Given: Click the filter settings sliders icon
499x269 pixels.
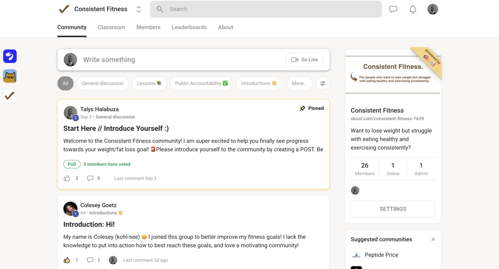Looking at the screenshot, I should [323, 83].
